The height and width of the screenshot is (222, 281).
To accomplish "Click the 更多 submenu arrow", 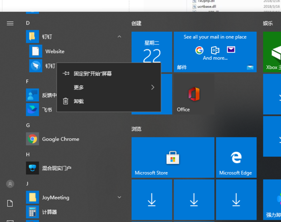I will tap(153, 87).
